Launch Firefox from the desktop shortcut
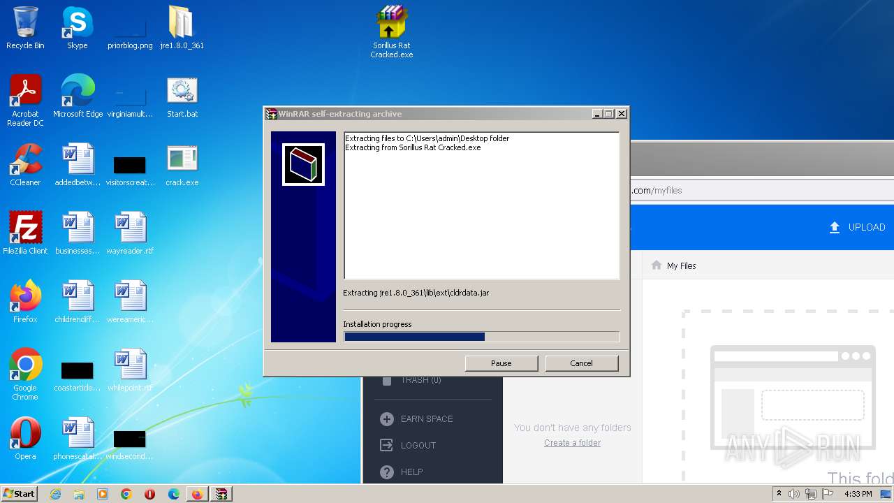Image resolution: width=894 pixels, height=503 pixels. (x=25, y=302)
